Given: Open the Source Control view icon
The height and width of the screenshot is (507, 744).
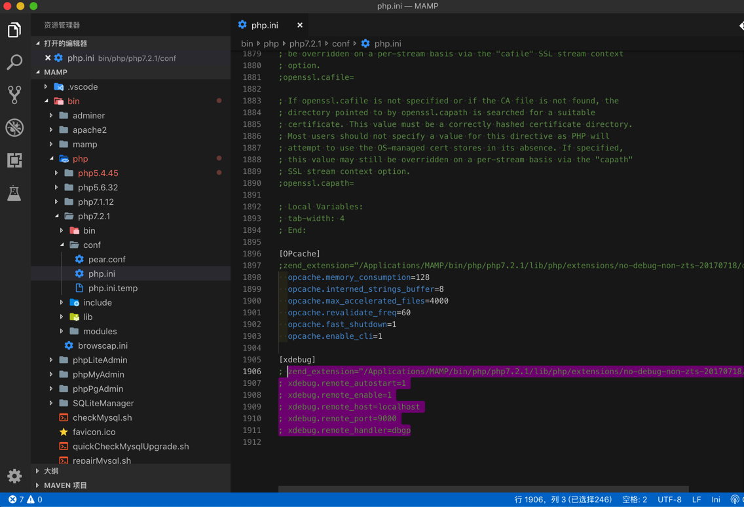Looking at the screenshot, I should click(14, 95).
